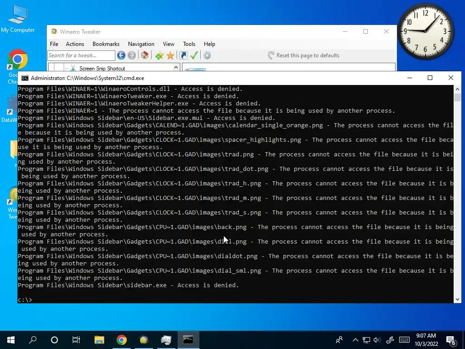Open taskbar Search magnifier

[33, 340]
